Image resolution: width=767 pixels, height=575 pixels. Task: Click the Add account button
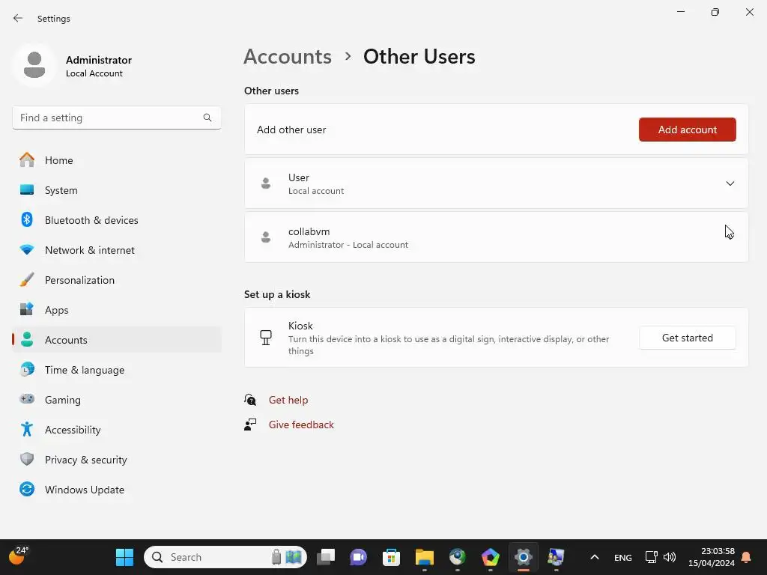click(688, 130)
